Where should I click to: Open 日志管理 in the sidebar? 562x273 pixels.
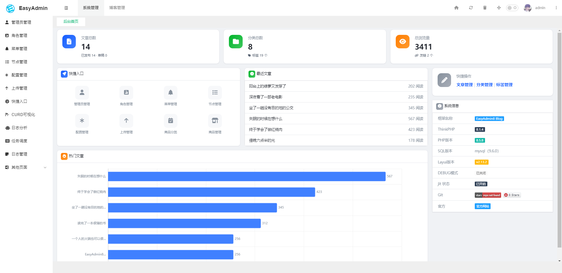(x=26, y=154)
